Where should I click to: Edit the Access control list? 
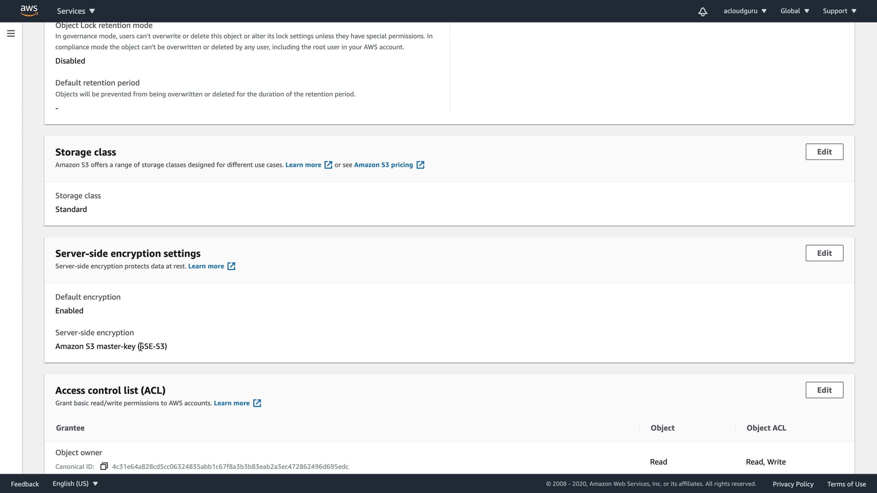click(824, 390)
